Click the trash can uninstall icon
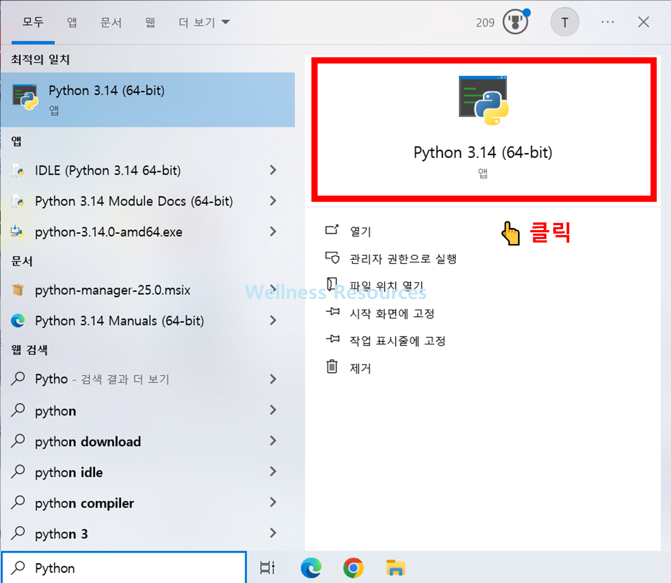The height and width of the screenshot is (583, 671). 332,366
